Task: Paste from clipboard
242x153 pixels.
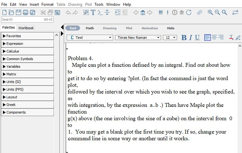Action: click(x=57, y=12)
